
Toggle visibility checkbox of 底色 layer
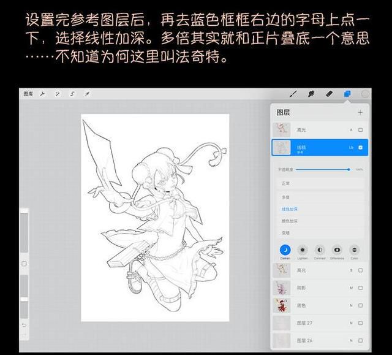[360, 305]
